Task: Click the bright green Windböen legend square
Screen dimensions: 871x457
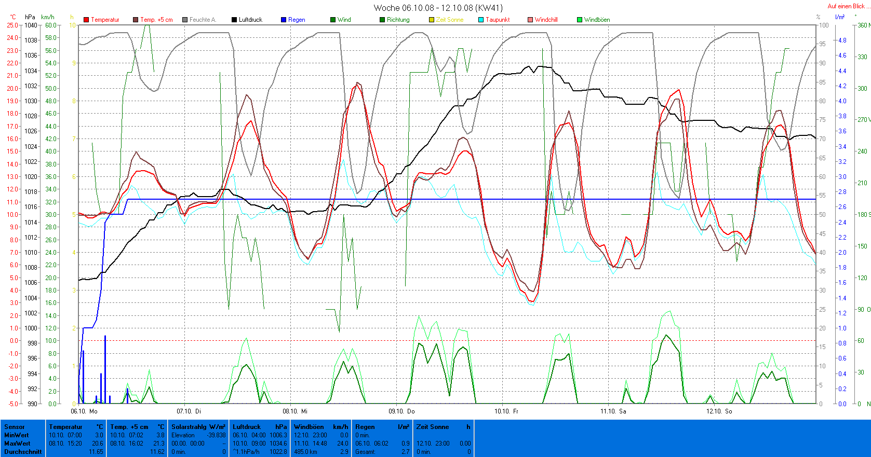Action: pyautogui.click(x=580, y=20)
